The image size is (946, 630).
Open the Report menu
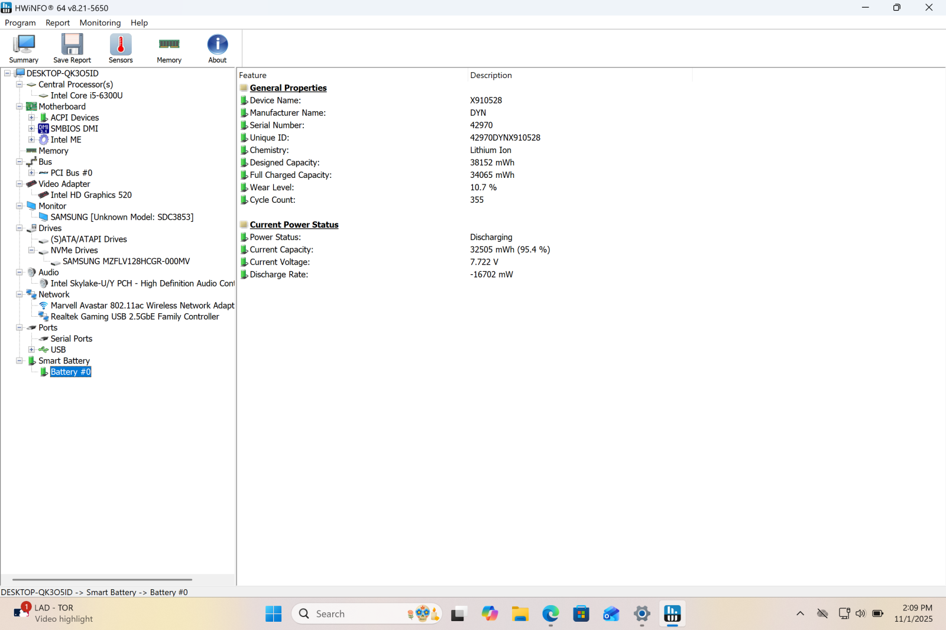point(57,22)
